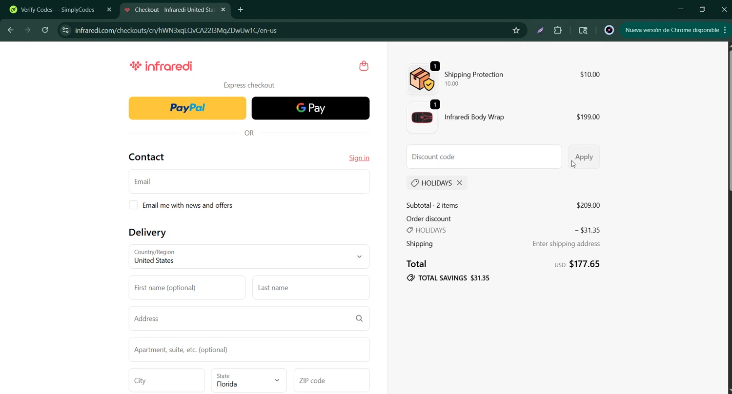The height and width of the screenshot is (394, 732).
Task: Check Email me with news and offers
Action: coord(133,205)
